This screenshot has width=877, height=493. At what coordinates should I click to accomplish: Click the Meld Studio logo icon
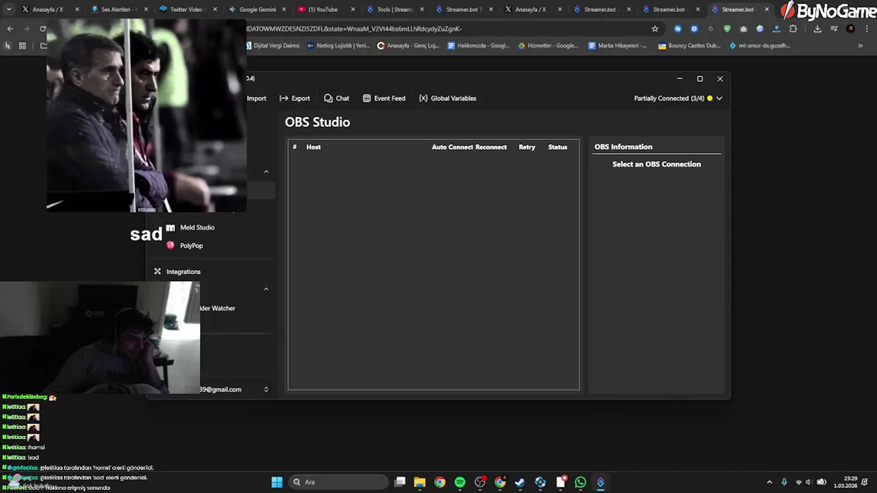[171, 227]
